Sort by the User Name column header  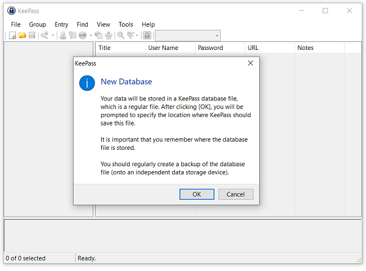pyautogui.click(x=170, y=48)
